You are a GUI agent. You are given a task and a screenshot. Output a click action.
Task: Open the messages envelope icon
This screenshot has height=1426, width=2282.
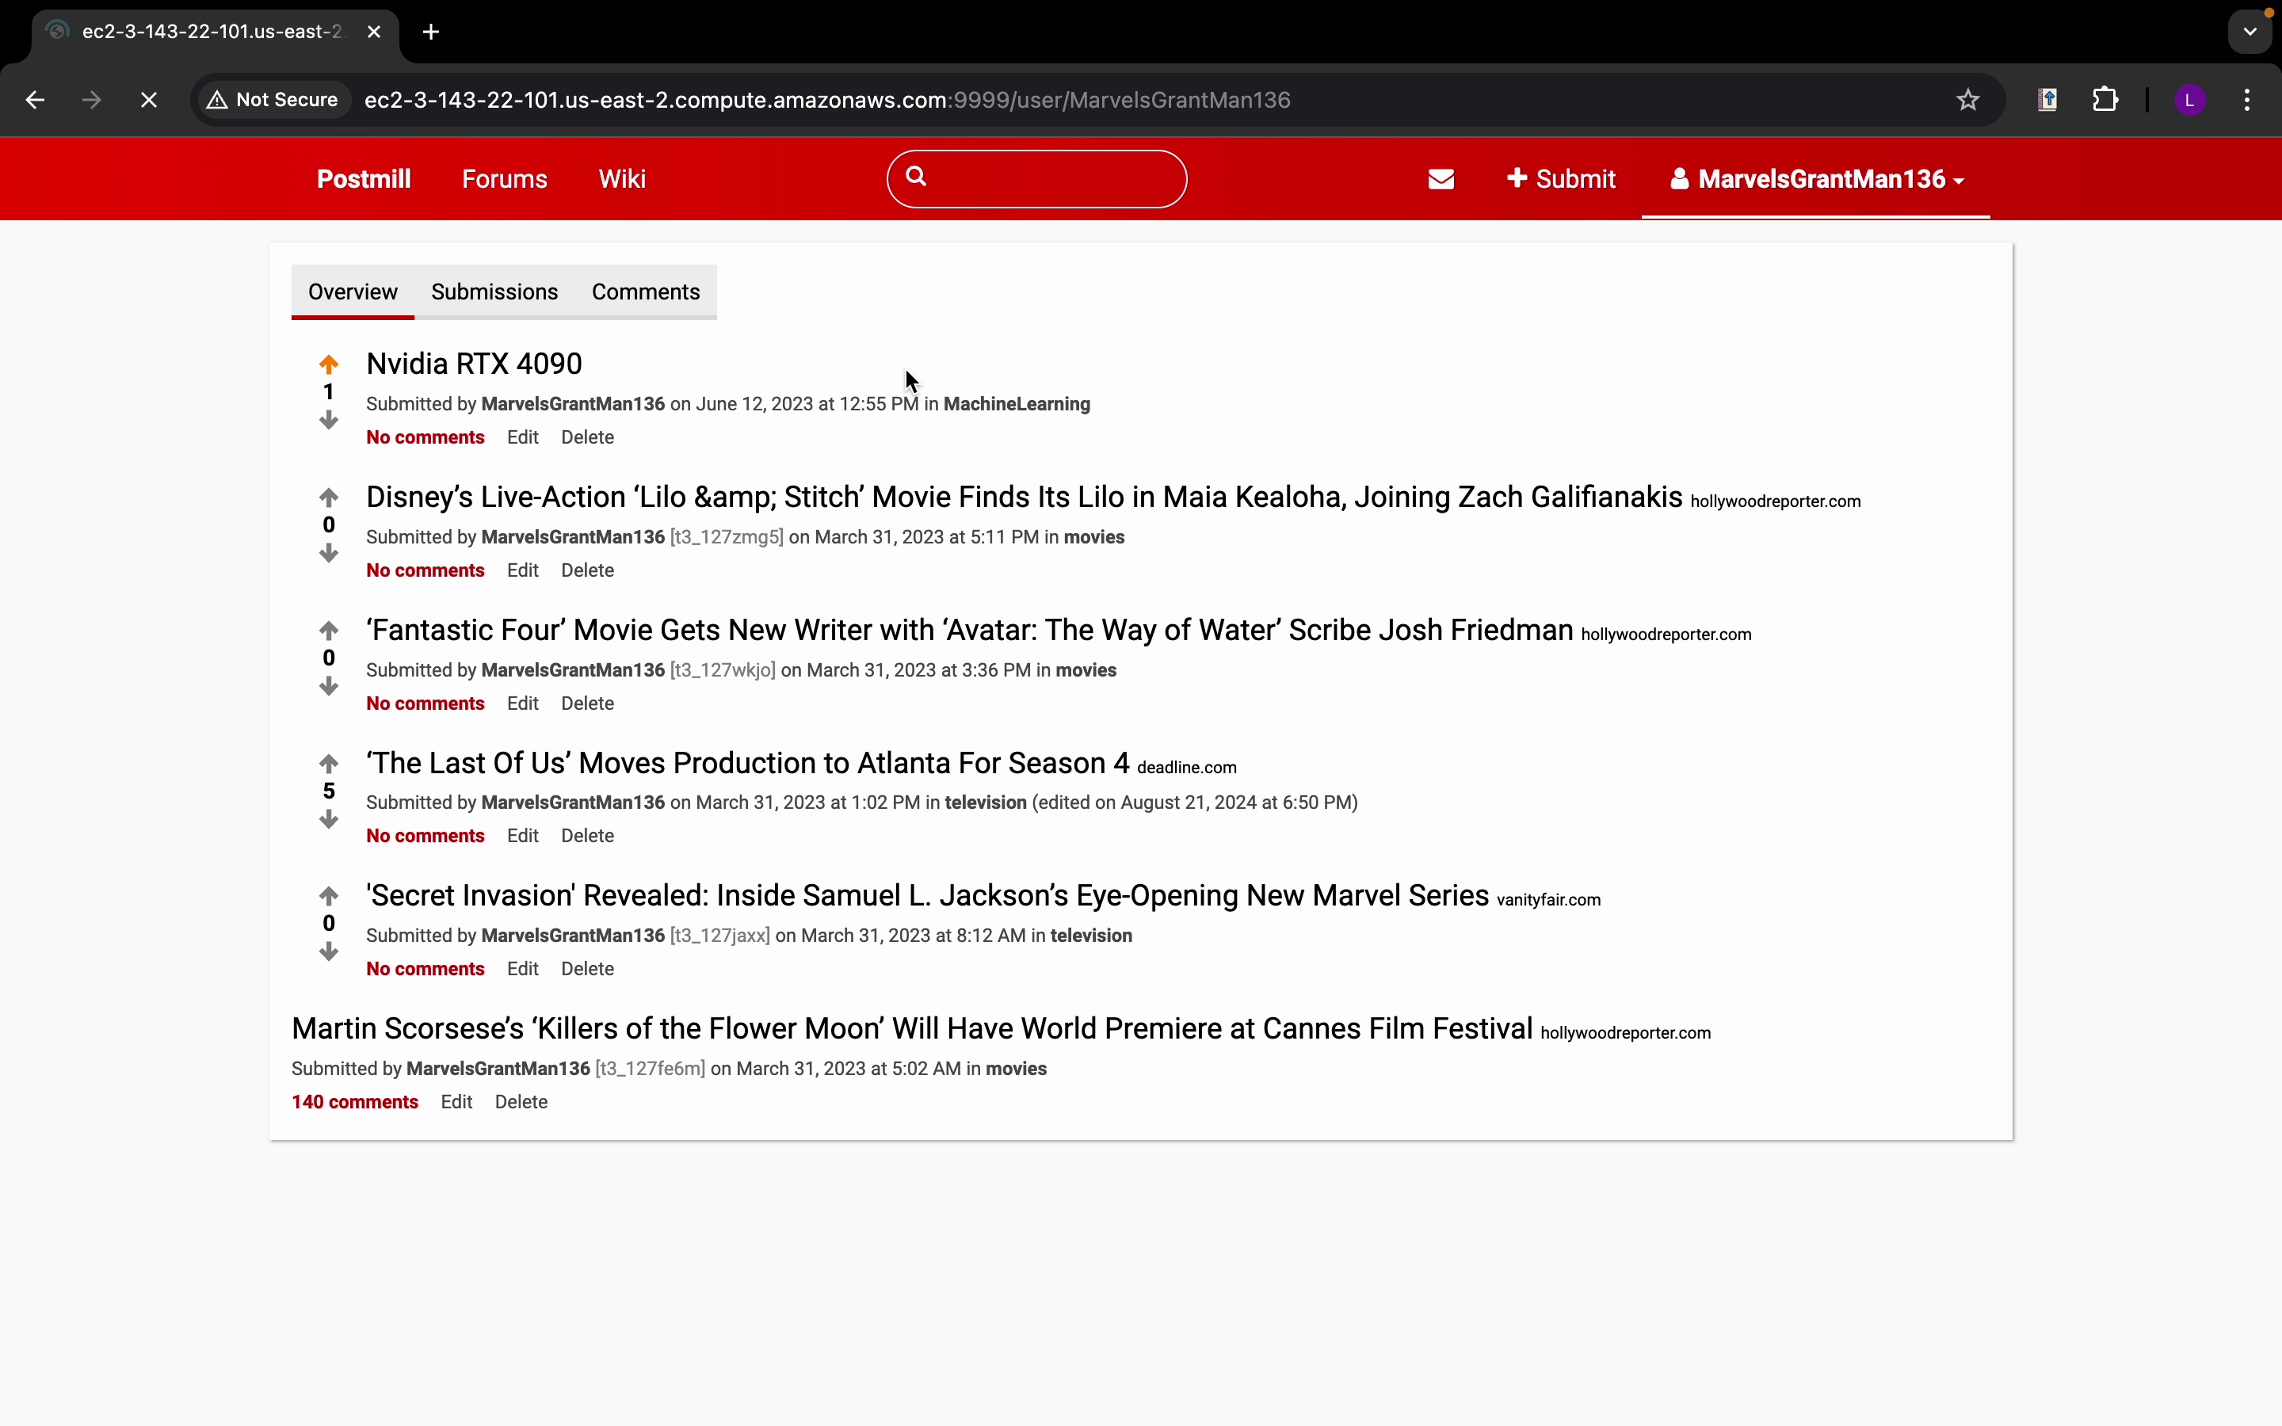click(1441, 179)
